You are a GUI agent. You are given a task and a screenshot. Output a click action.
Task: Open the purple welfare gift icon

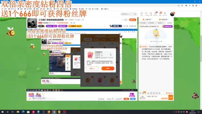[x=132, y=95]
